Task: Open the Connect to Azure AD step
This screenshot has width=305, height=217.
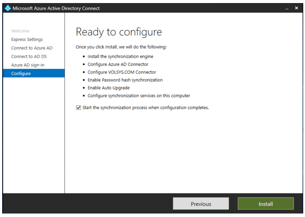Action: [x=31, y=48]
